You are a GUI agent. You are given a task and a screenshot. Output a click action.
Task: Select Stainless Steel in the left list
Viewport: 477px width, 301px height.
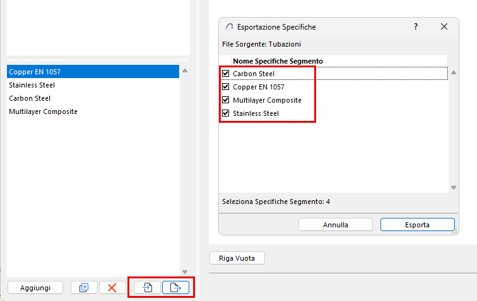tap(93, 85)
